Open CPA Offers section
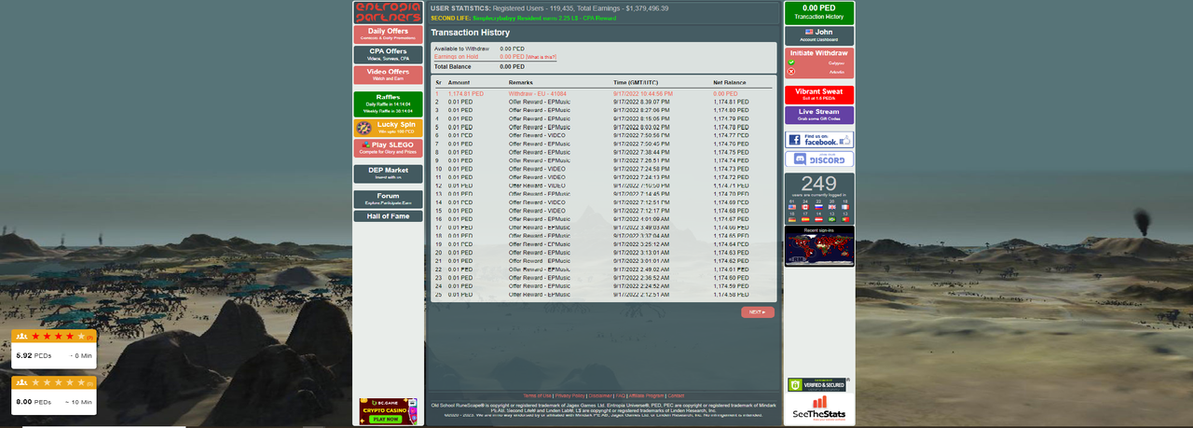Image resolution: width=1193 pixels, height=428 pixels. tap(388, 54)
